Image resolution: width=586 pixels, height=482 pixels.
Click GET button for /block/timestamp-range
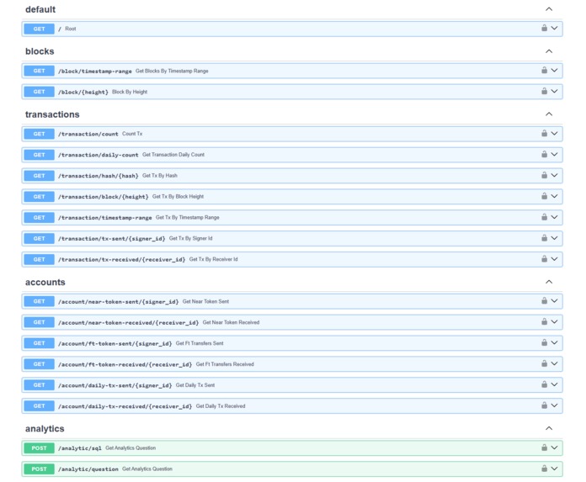[x=40, y=71]
